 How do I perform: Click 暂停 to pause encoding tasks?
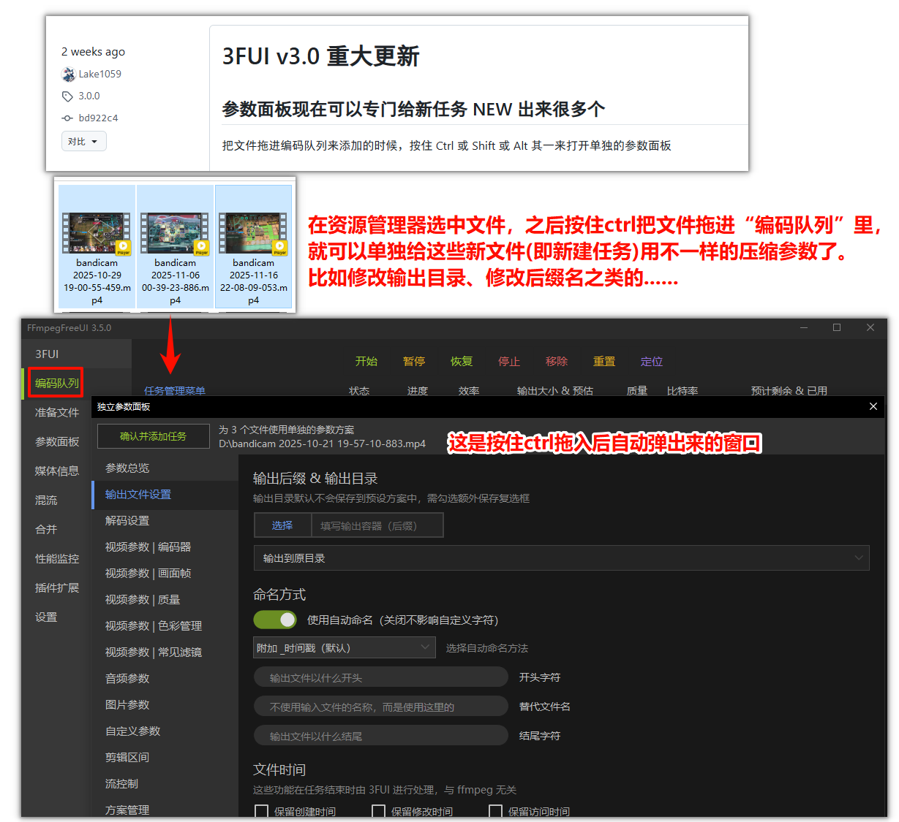pos(413,360)
